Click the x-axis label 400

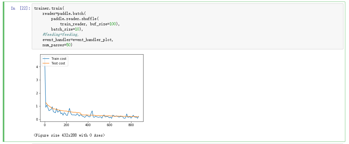pos(88,125)
